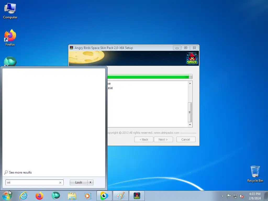Show hidden tray icons arrow
Viewport: 268px width, 201px height.
tap(222, 196)
